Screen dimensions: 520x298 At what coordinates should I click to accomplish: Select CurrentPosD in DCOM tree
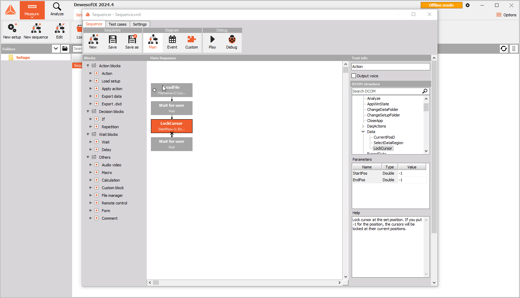[x=384, y=137]
